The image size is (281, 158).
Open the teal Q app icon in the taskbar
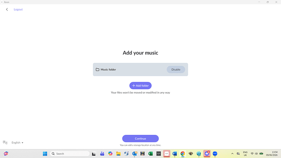click(199, 154)
